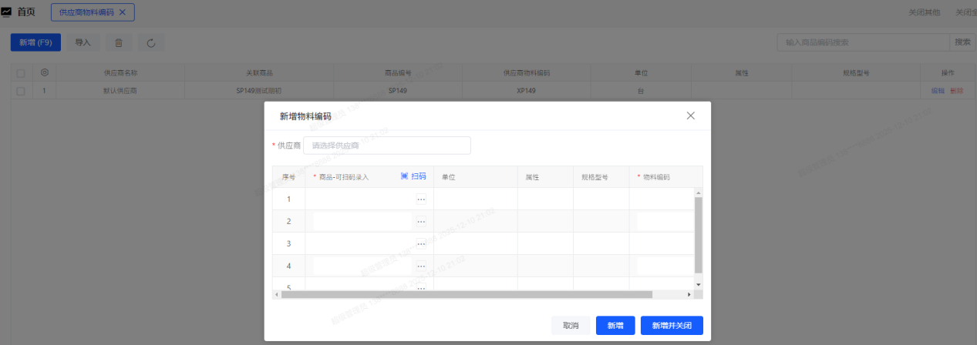Image resolution: width=977 pixels, height=345 pixels.
Task: Open product picker ellipsis in row 2
Action: (421, 222)
